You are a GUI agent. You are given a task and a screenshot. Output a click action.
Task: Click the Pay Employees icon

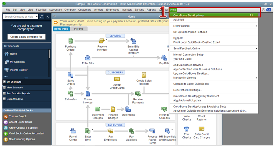[x=110, y=131]
